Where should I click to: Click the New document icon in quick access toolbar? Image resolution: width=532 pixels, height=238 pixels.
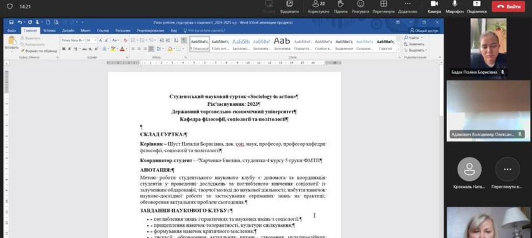pos(48,22)
